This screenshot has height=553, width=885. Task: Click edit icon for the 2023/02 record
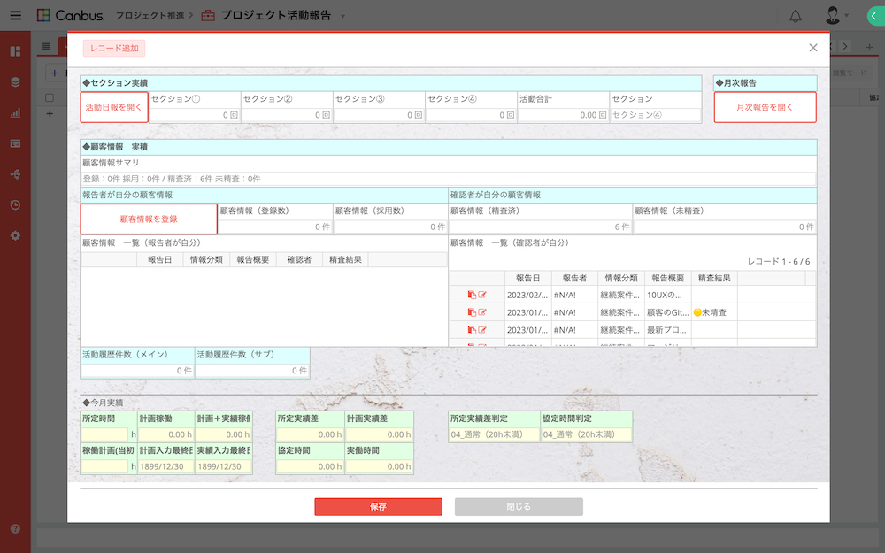click(x=483, y=295)
